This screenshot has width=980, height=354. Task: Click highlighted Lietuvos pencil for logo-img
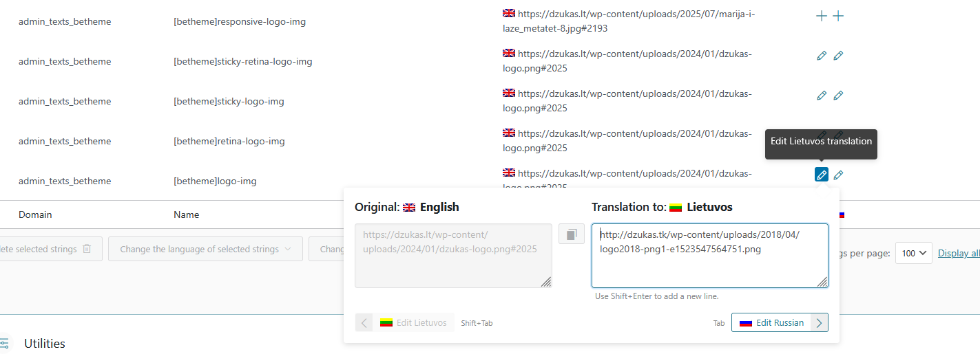[821, 175]
